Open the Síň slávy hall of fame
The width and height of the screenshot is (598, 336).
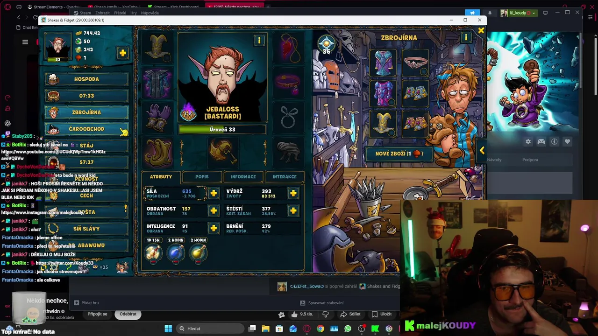click(86, 229)
